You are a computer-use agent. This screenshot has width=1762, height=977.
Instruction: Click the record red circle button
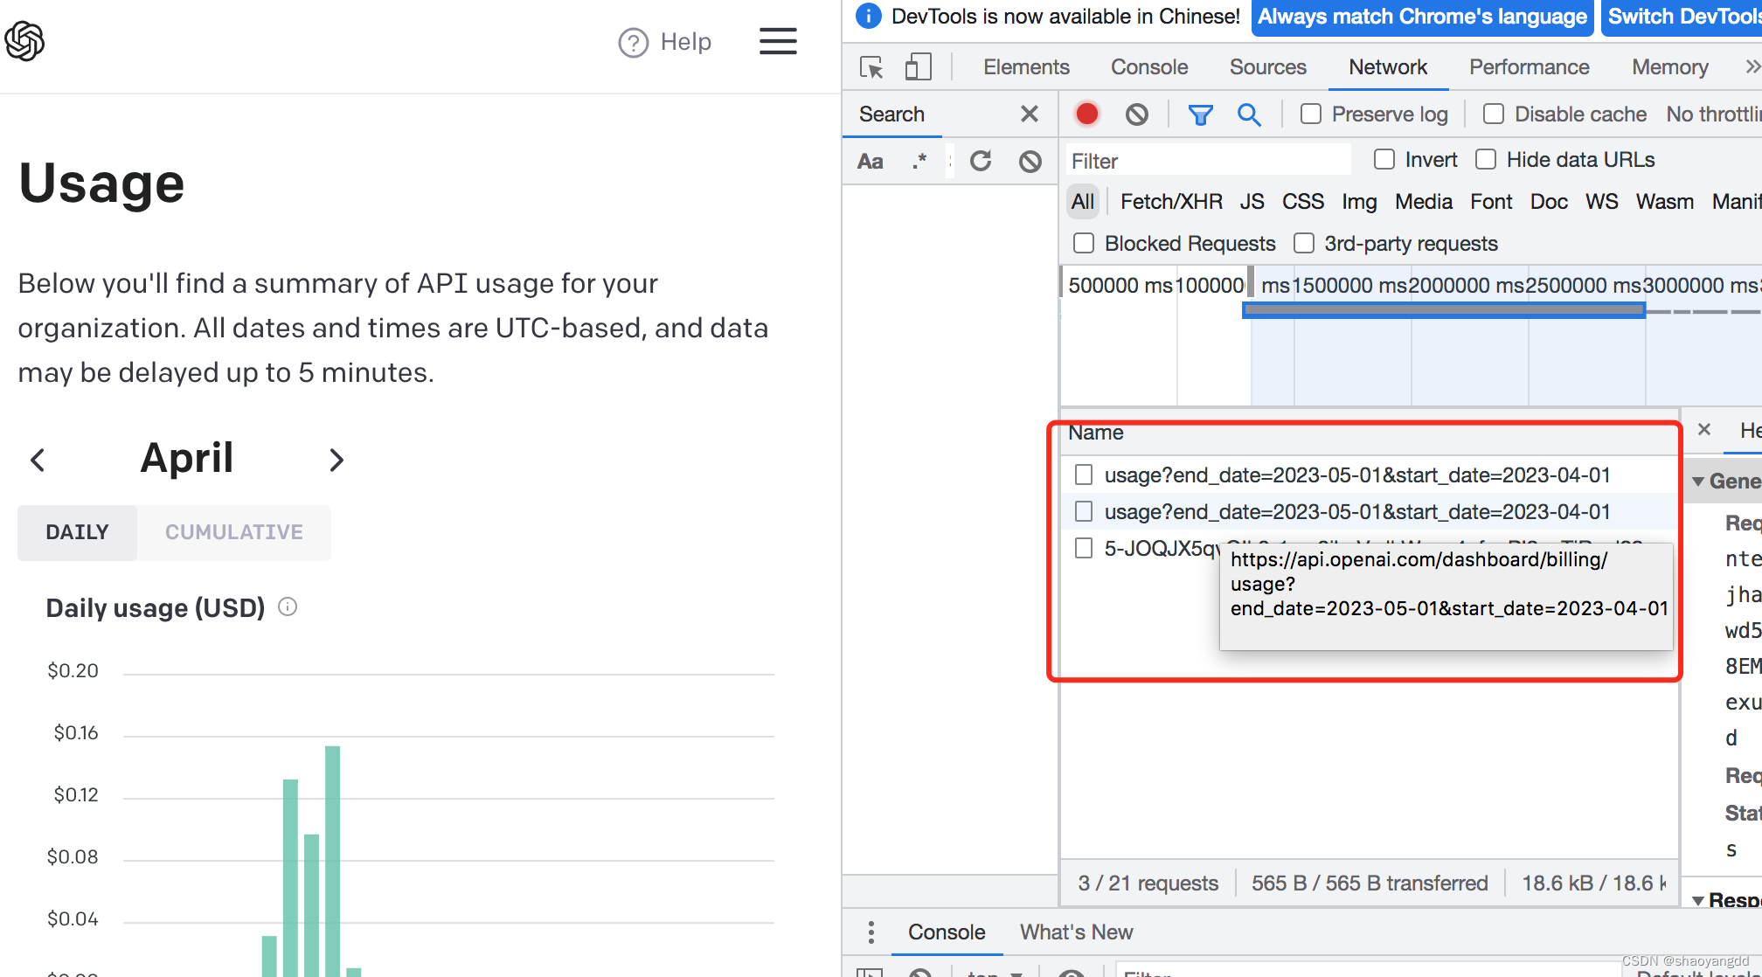[1087, 113]
